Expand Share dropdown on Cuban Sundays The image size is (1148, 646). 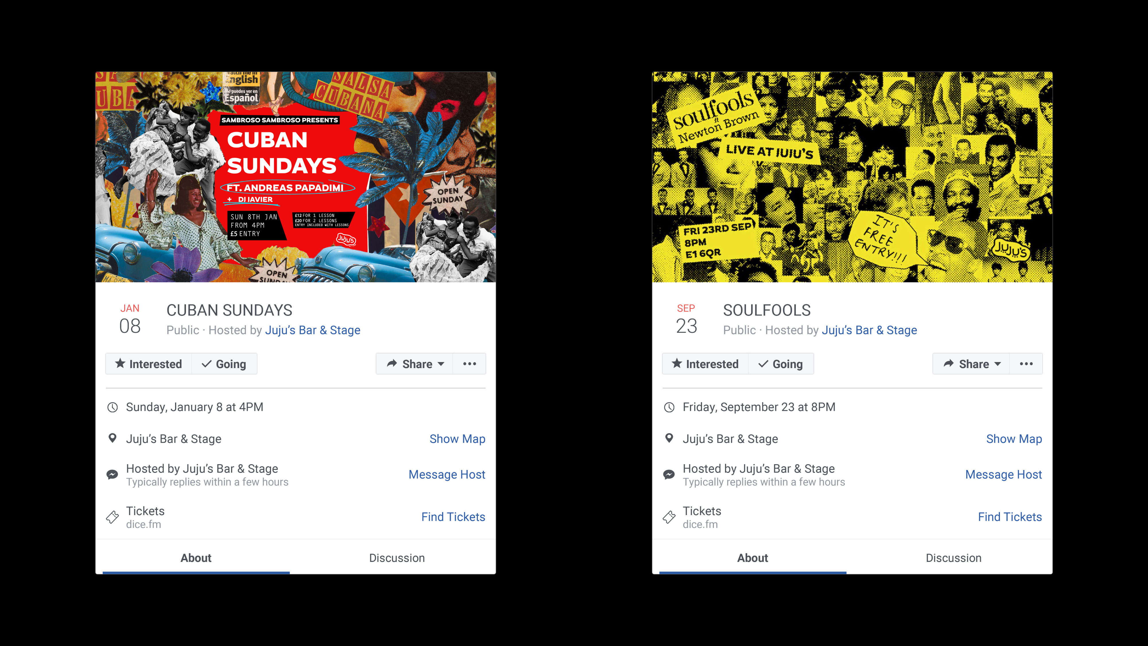point(414,364)
